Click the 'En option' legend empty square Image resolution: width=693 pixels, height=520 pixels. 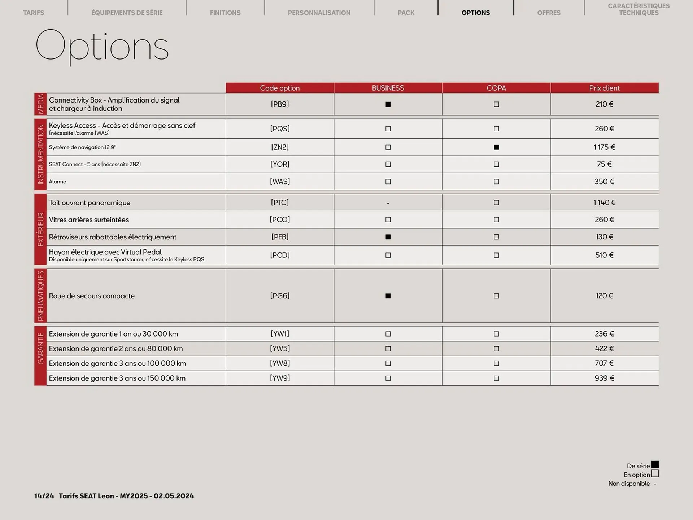655,473
